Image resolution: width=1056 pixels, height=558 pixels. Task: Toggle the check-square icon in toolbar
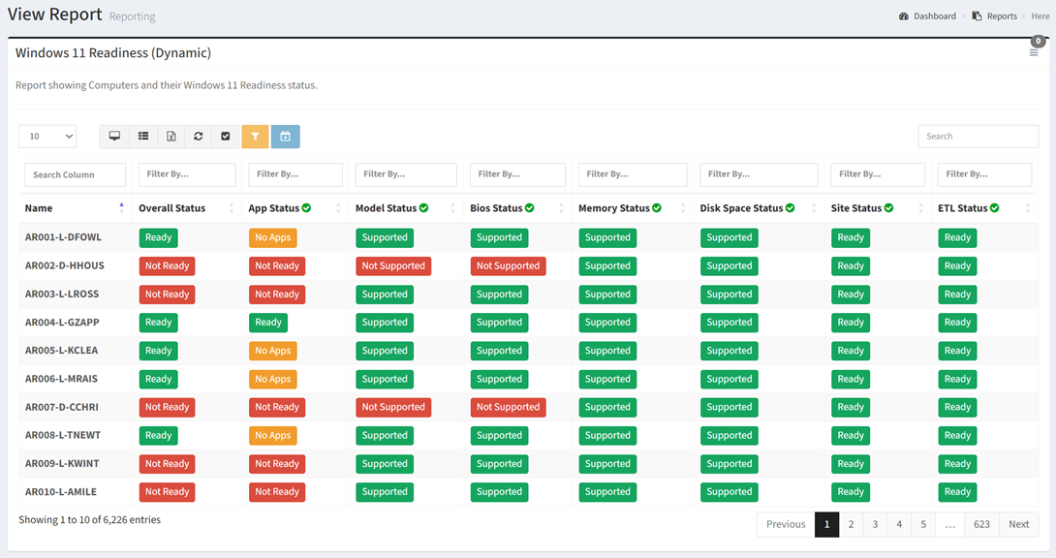click(226, 137)
